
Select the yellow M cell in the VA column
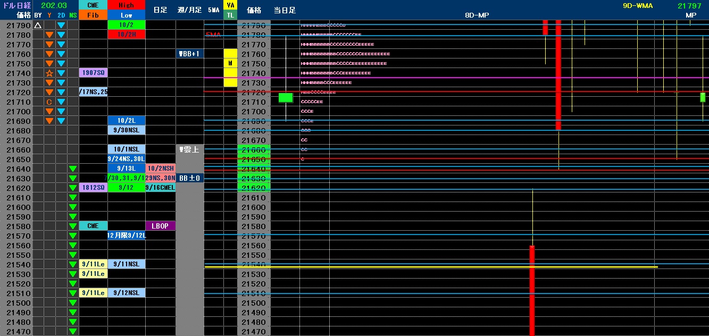point(230,64)
